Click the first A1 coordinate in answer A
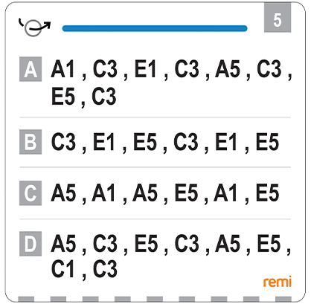This screenshot has width=311, height=304. coord(62,69)
